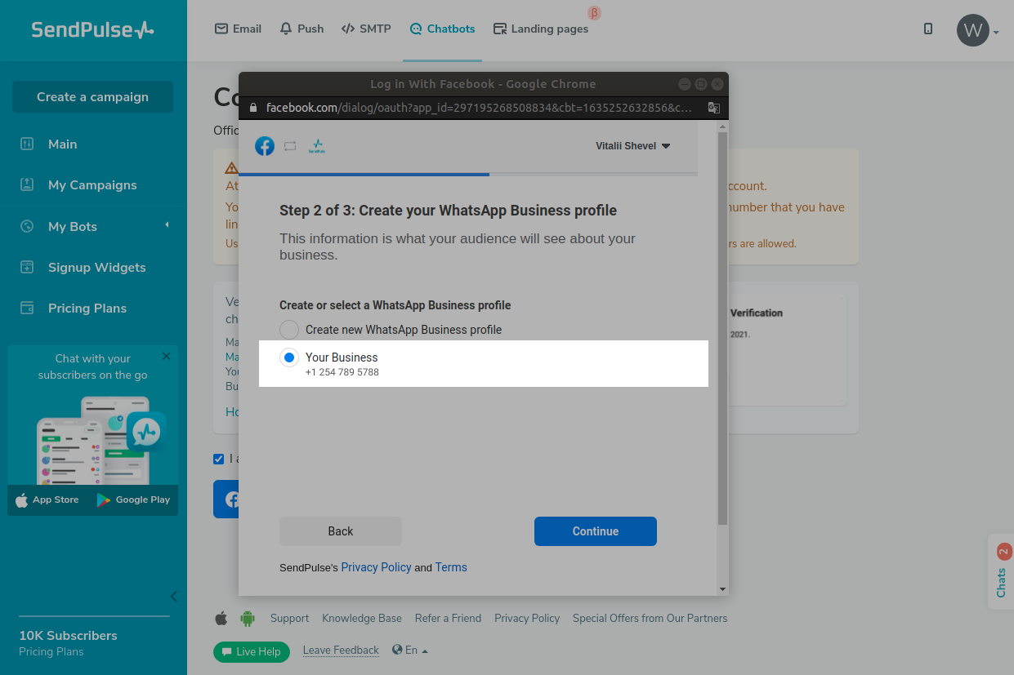Open the user avatar W menu
Image resolution: width=1014 pixels, height=675 pixels.
977,31
